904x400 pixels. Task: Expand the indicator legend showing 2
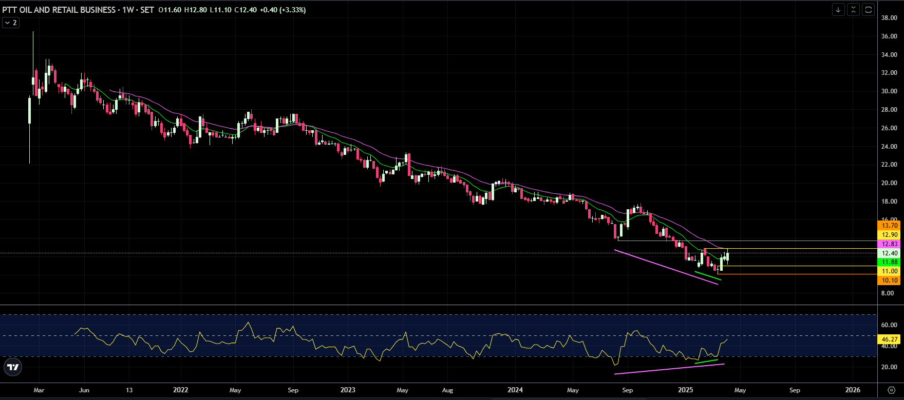11,23
